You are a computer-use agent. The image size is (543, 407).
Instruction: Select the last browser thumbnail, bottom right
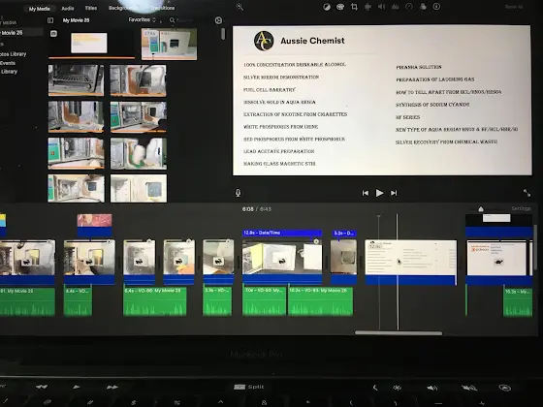coord(139,188)
